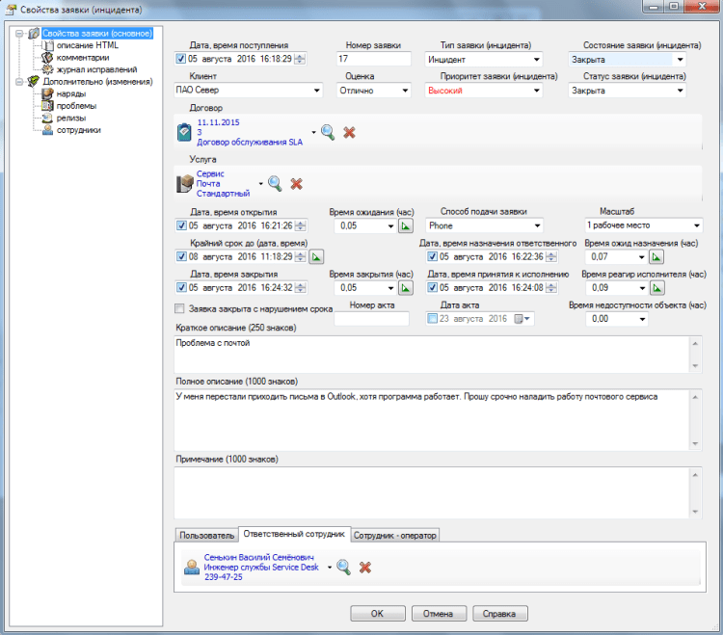Image resolution: width=723 pixels, height=635 pixels.
Task: Click the magnifier icon next to Сенькин Василий
Action: pos(343,567)
